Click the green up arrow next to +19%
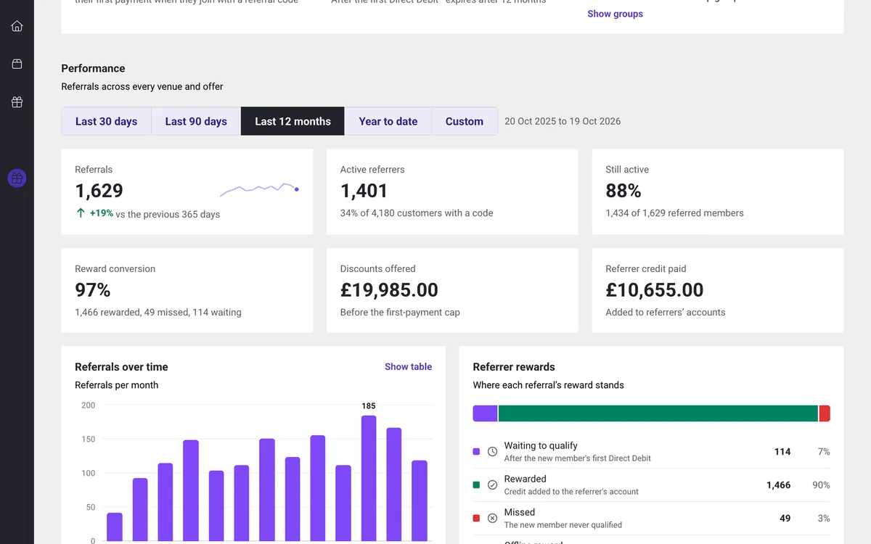The width and height of the screenshot is (871, 544). 81,213
